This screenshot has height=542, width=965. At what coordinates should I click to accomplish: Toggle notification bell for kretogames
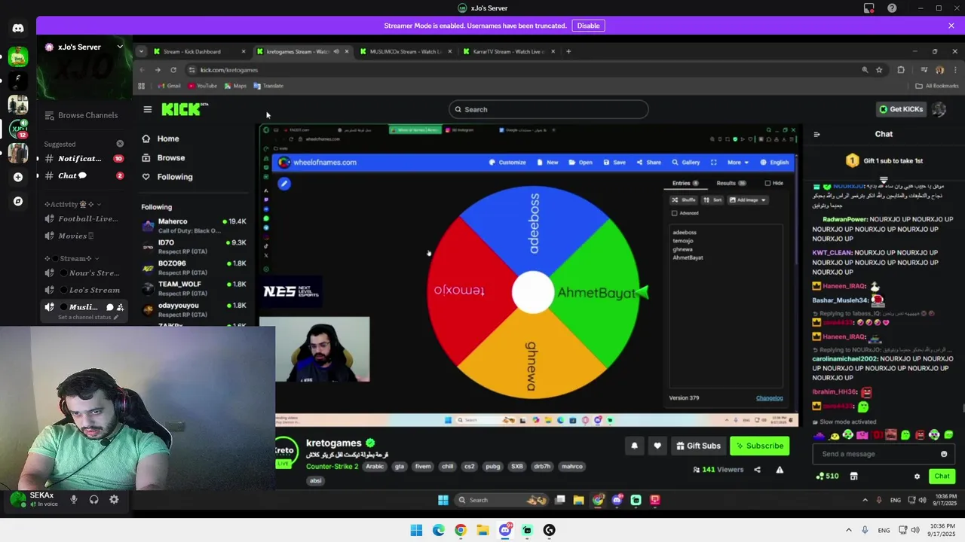(634, 446)
